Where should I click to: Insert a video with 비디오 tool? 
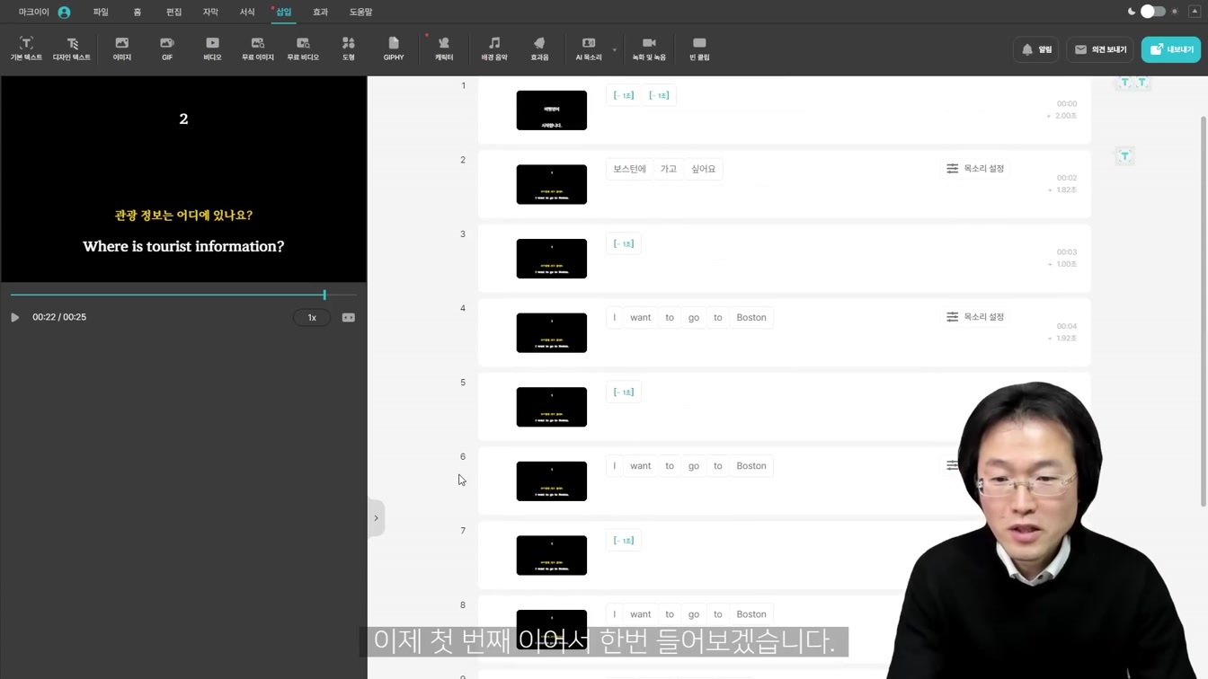(212, 48)
